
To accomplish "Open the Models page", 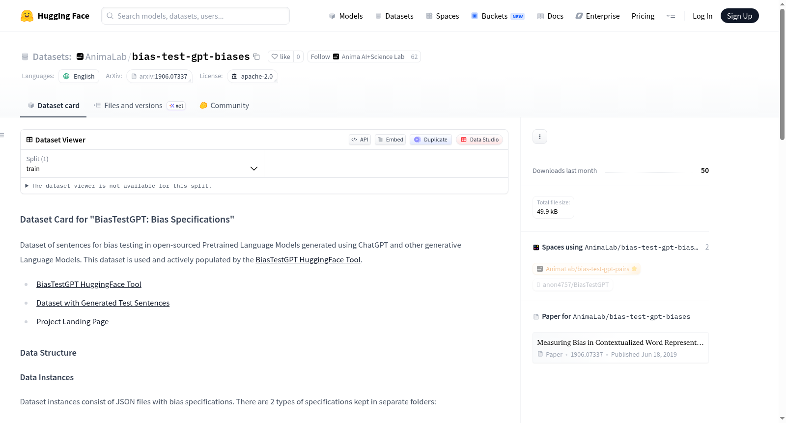I will [x=346, y=16].
